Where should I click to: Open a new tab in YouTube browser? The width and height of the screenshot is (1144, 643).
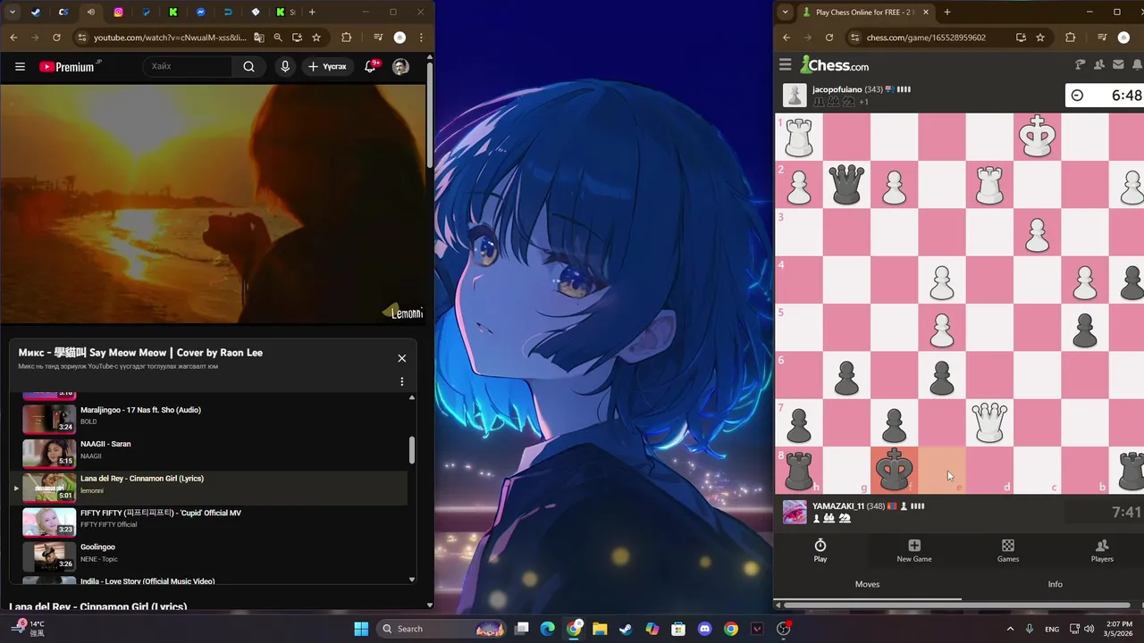point(312,13)
